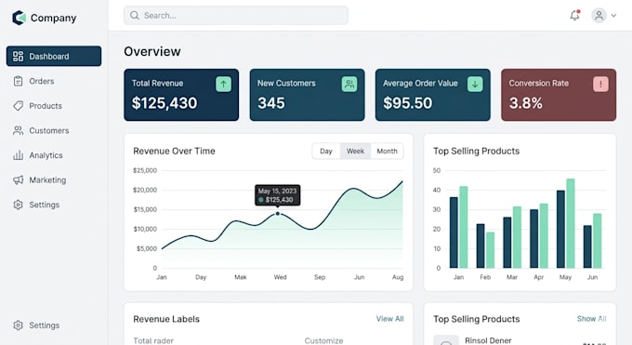Open the Orders menu item
The height and width of the screenshot is (345, 632).
54,81
